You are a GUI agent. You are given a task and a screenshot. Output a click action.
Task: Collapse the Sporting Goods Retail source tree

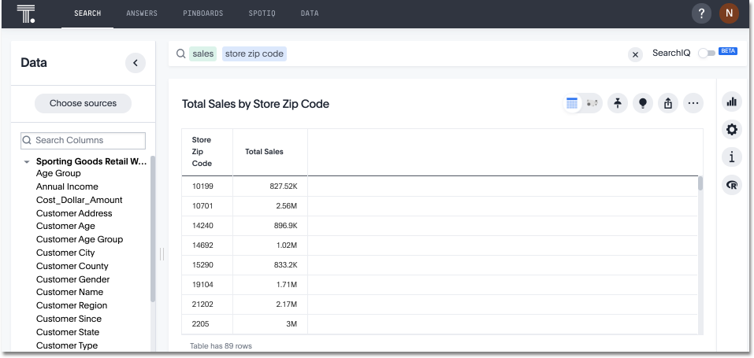point(27,161)
